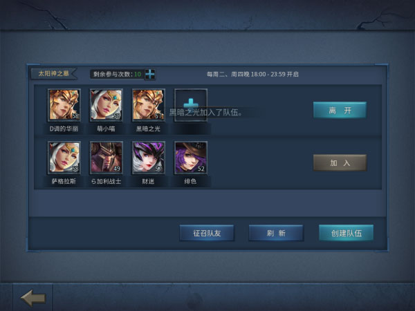415x311 pixels.
Task: Add more remaining attempts with plus icon
Action: [x=150, y=75]
